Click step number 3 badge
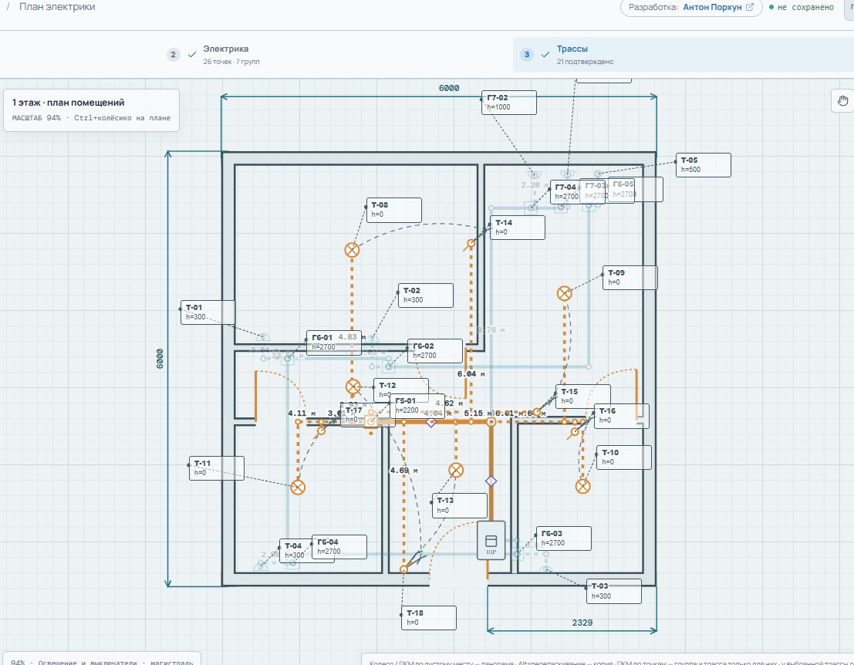Screen dimensions: 854x665 click(x=527, y=55)
